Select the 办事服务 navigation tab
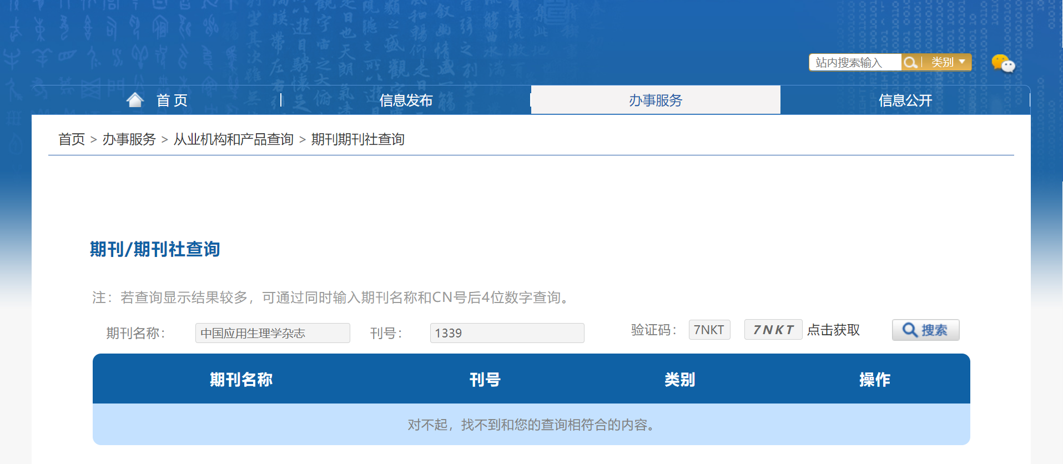The image size is (1063, 464). [x=655, y=100]
